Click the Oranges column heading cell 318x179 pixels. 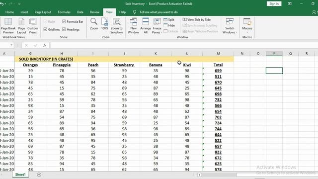[x=30, y=65]
